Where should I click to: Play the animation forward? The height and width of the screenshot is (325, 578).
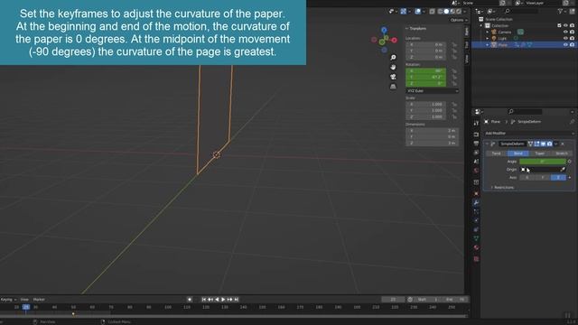223,300
